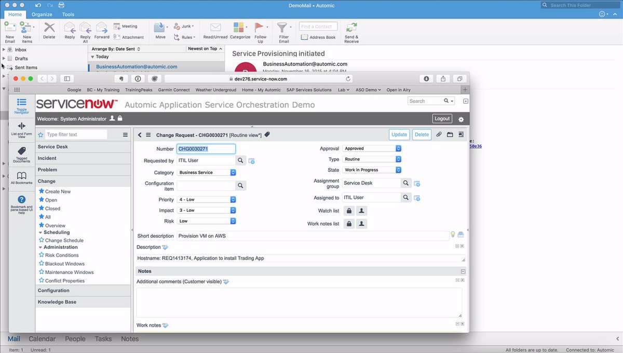Open the State dropdown
Image resolution: width=623 pixels, height=353 pixels.
[398, 170]
